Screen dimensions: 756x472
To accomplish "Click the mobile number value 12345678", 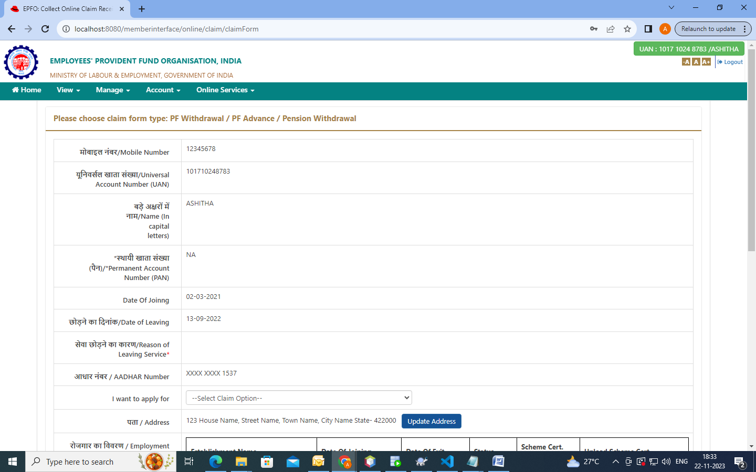I will pyautogui.click(x=201, y=149).
